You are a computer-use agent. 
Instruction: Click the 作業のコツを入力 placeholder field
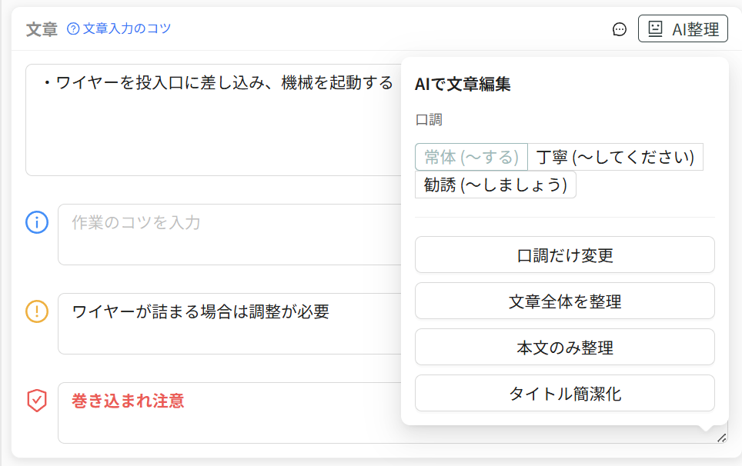(x=229, y=235)
